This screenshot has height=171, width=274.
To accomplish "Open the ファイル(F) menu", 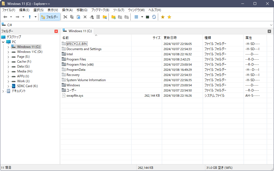I will point(8,10).
